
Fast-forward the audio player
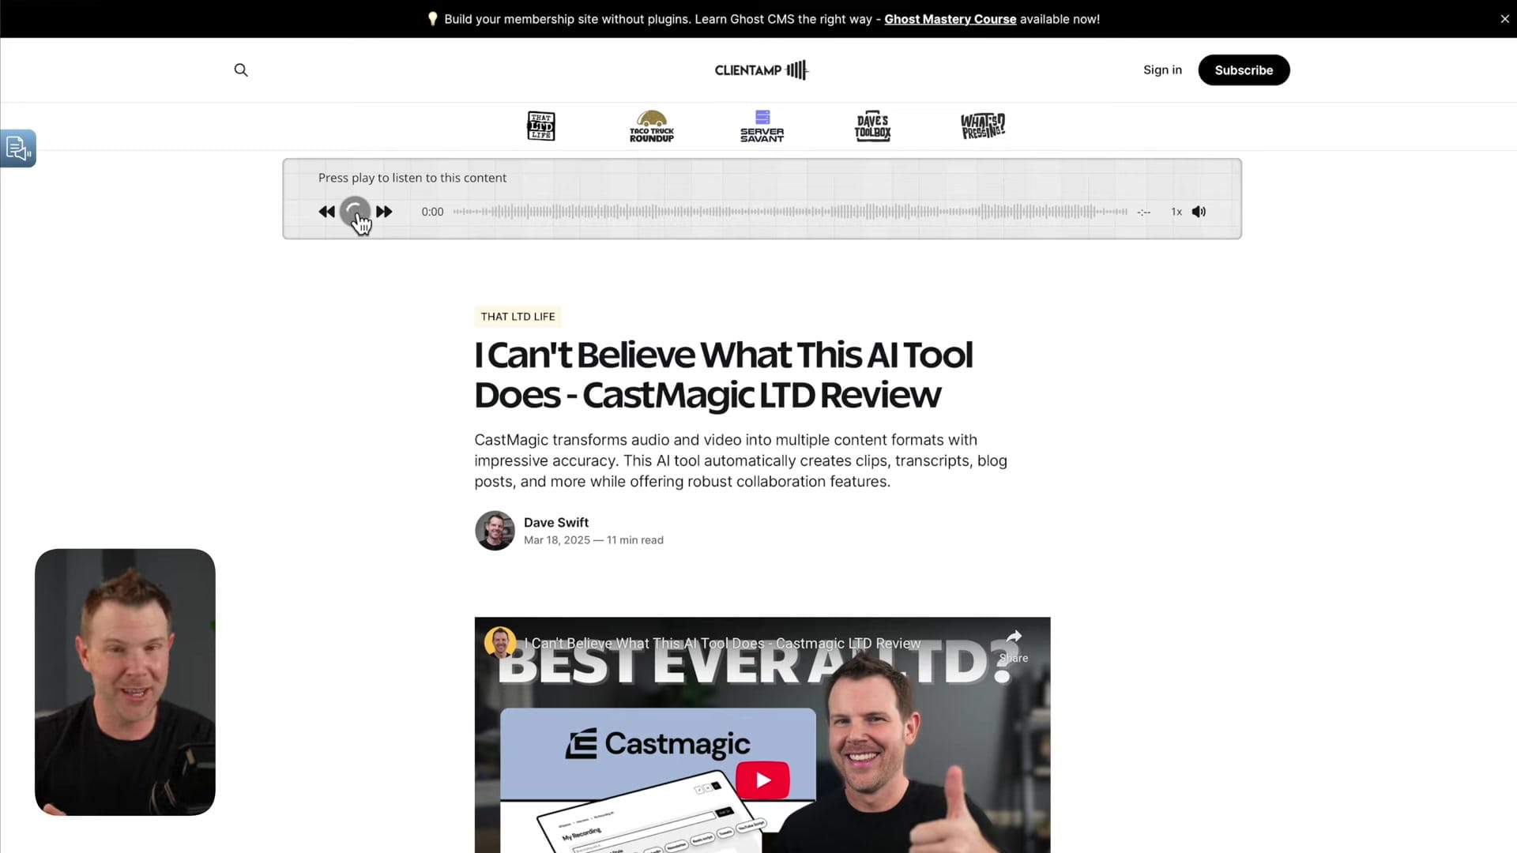pos(384,212)
